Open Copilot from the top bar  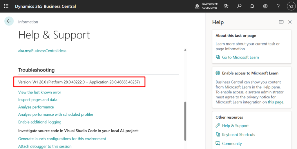tap(226, 6)
